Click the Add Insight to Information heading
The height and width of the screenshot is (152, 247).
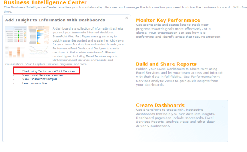[55, 20]
